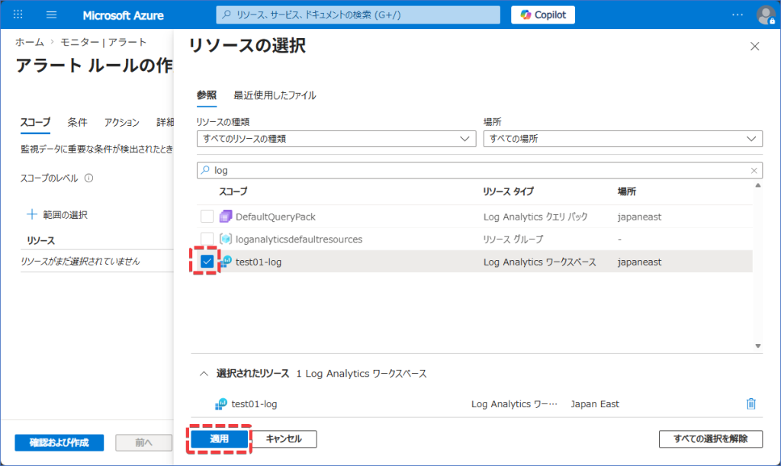Switch to the recently used tab
This screenshot has width=781, height=466.
275,95
